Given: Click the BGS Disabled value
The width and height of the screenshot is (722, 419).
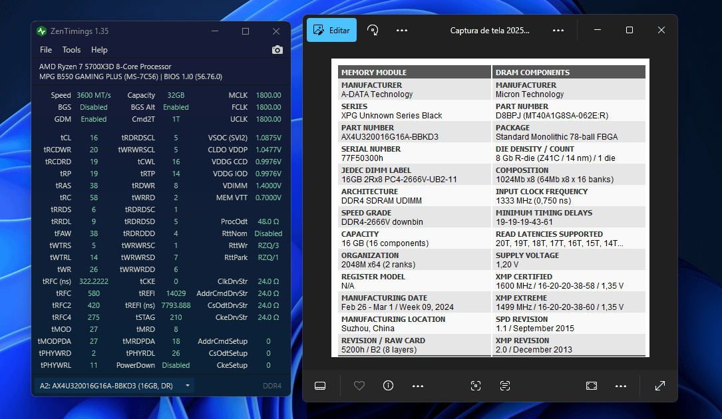Looking at the screenshot, I should tap(93, 107).
